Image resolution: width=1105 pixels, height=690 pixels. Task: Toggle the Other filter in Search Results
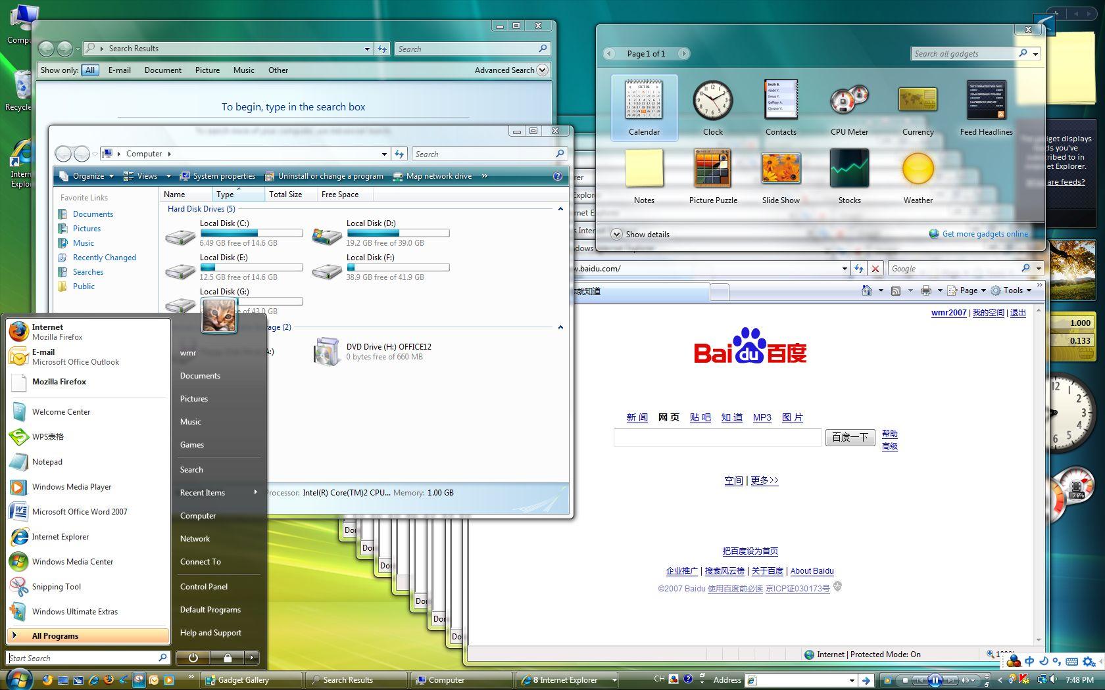pyautogui.click(x=278, y=70)
